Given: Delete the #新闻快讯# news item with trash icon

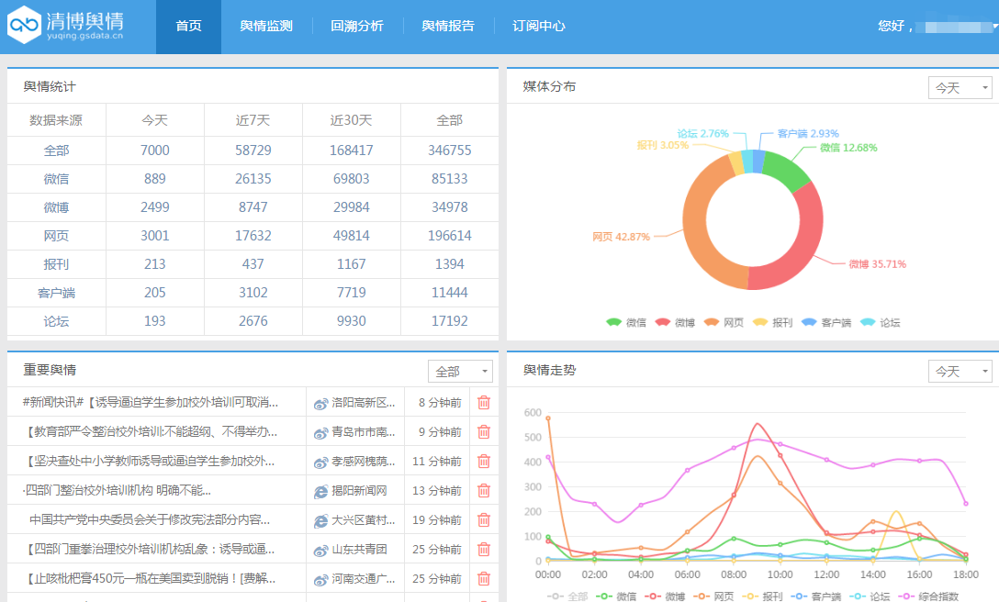Looking at the screenshot, I should click(x=484, y=403).
